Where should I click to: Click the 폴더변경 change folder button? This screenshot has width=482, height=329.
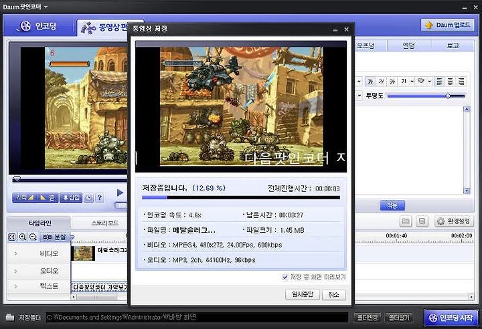tap(368, 318)
